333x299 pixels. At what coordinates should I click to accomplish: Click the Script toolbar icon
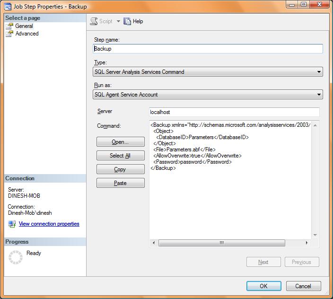click(94, 21)
